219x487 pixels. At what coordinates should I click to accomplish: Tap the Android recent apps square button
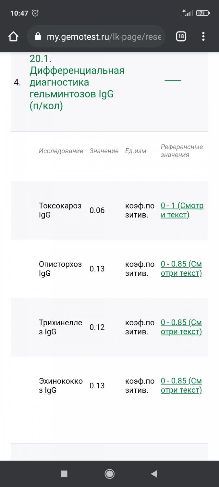pos(64,474)
